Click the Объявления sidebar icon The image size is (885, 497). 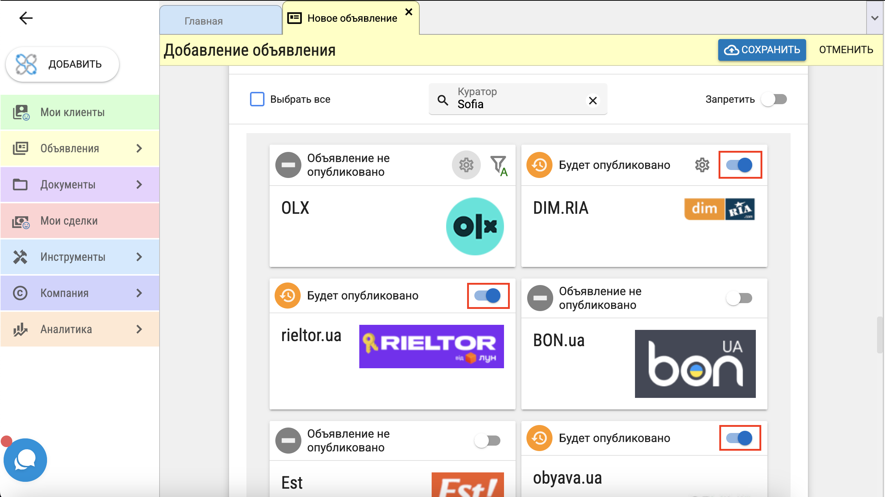pyautogui.click(x=21, y=148)
